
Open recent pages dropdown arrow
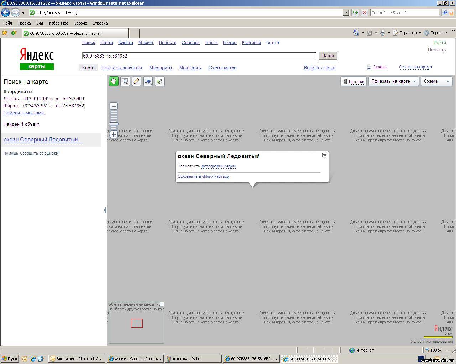point(23,13)
